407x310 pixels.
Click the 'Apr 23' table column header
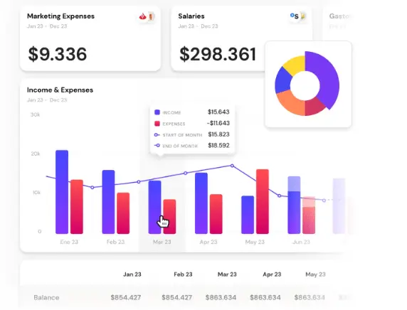(x=272, y=274)
